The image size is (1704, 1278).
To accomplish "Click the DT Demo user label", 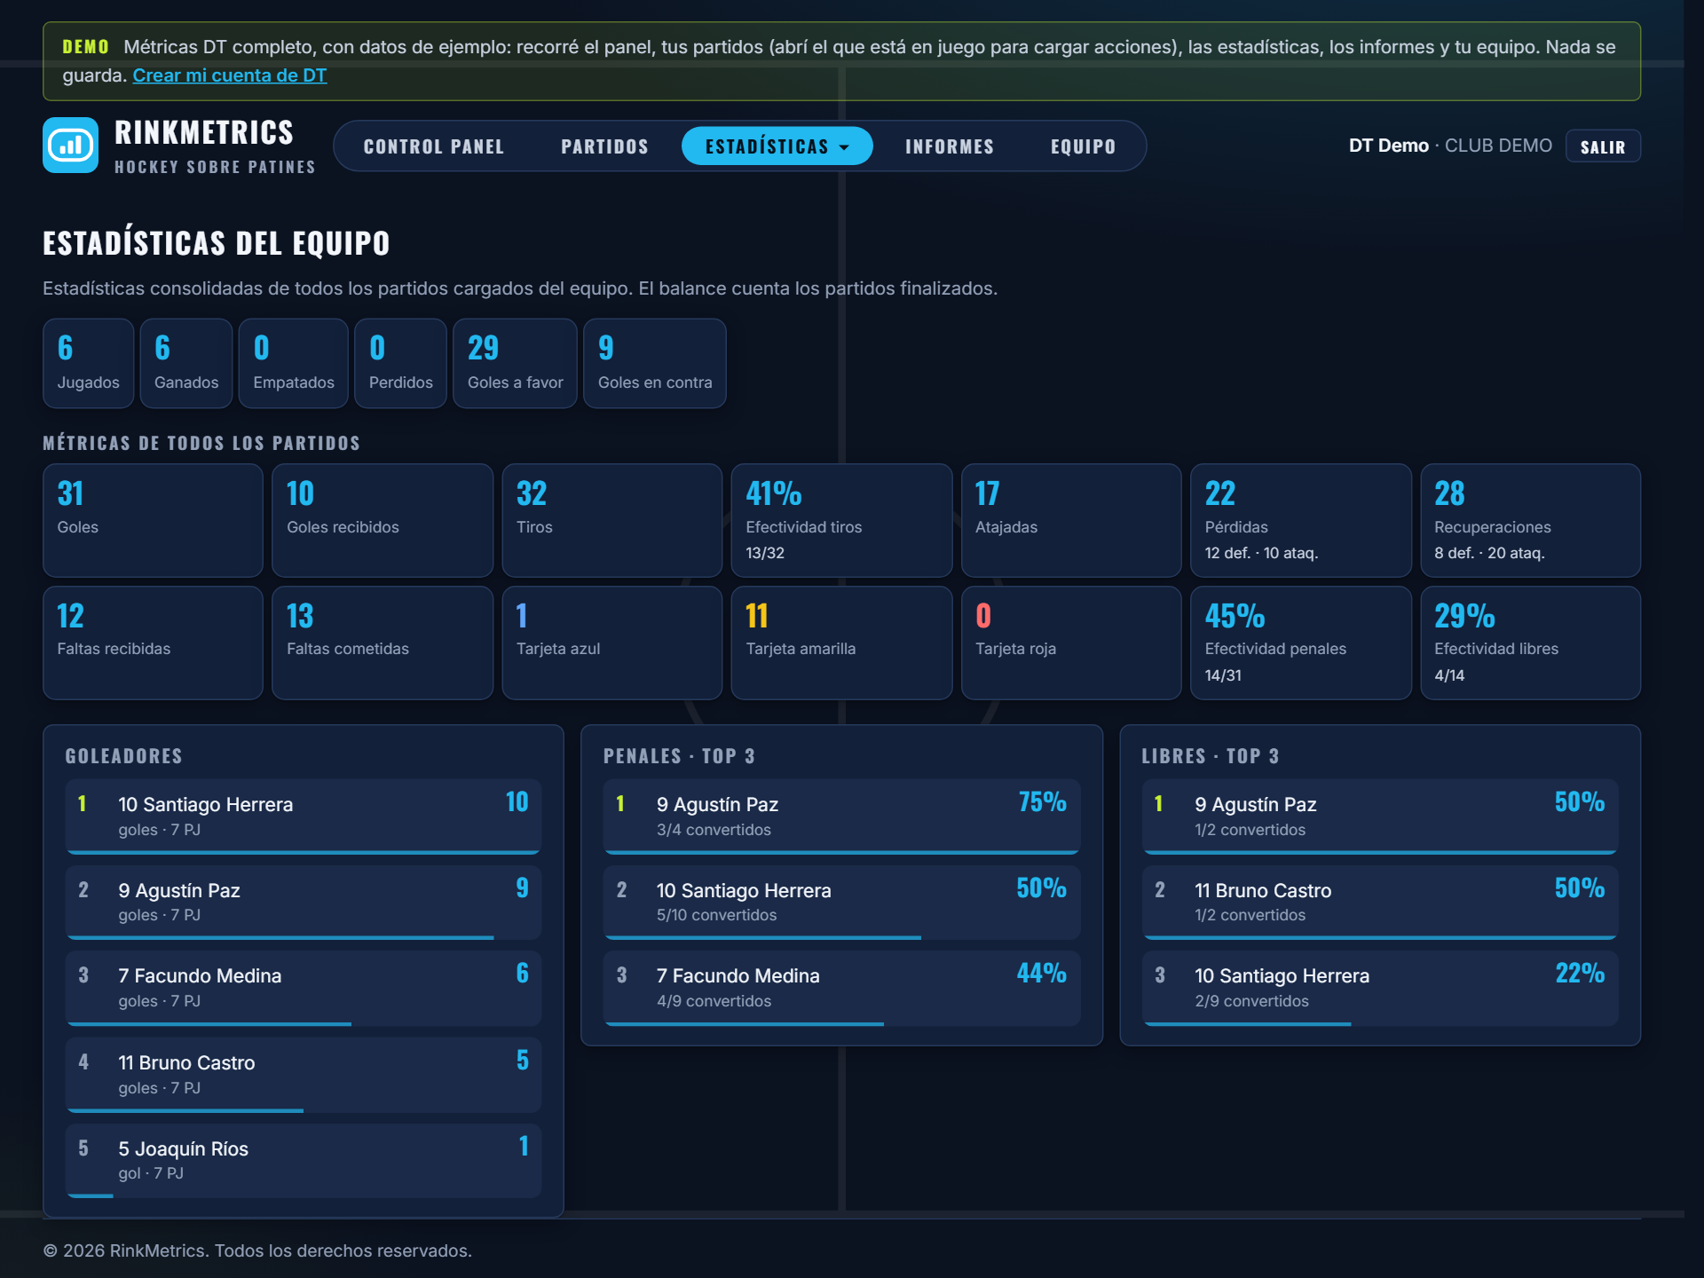I will tap(1388, 146).
